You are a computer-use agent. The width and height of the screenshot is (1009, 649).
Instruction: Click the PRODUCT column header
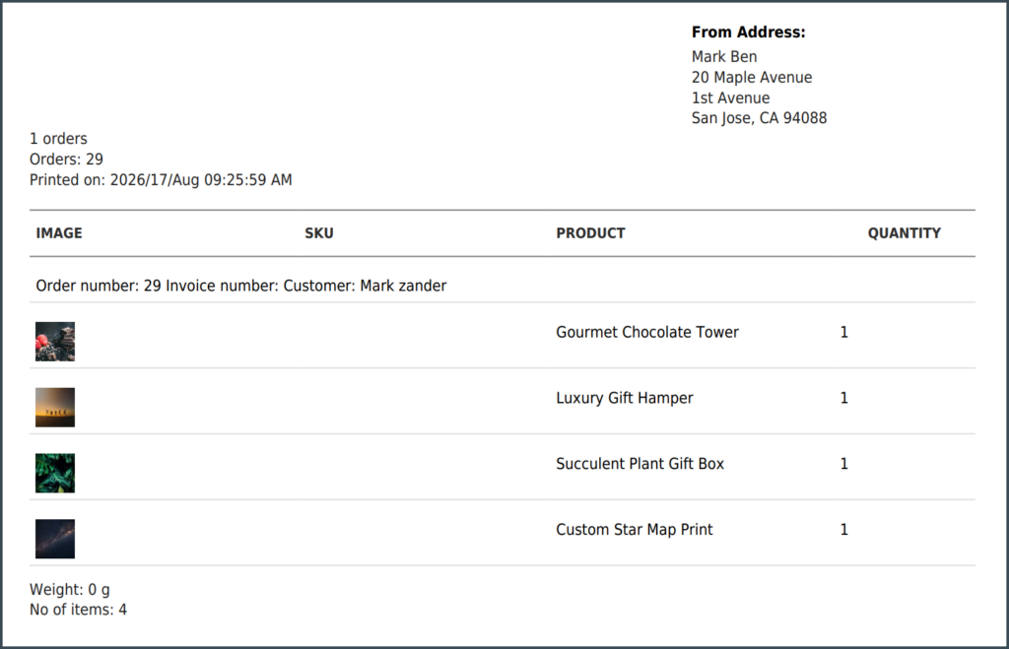(591, 232)
